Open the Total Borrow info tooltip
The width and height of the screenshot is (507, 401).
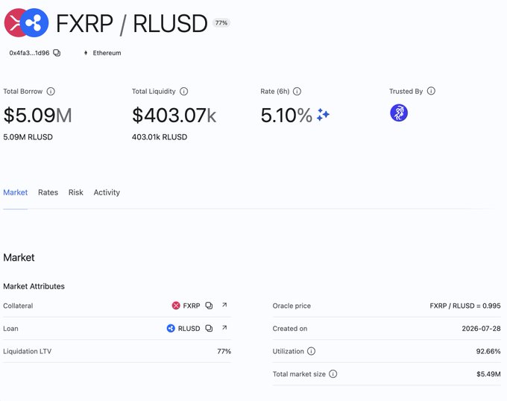[x=51, y=92]
